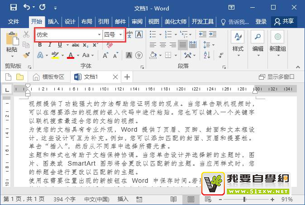Viewport: 305px width, 205px height.
Task: Align text left
Action: [152, 45]
